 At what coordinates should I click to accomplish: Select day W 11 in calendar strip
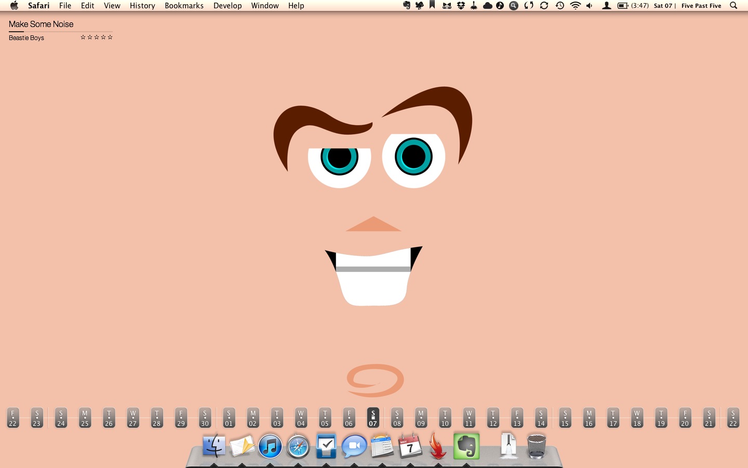pos(469,418)
